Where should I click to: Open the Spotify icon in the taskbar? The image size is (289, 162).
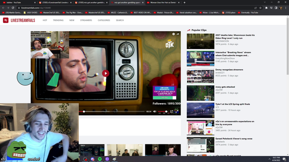pyautogui.click(x=100, y=159)
